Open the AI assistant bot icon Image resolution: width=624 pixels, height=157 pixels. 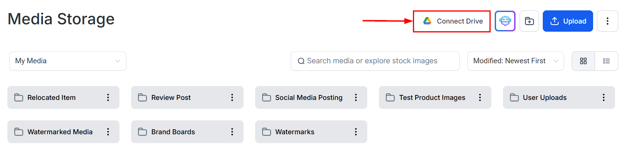coord(505,21)
